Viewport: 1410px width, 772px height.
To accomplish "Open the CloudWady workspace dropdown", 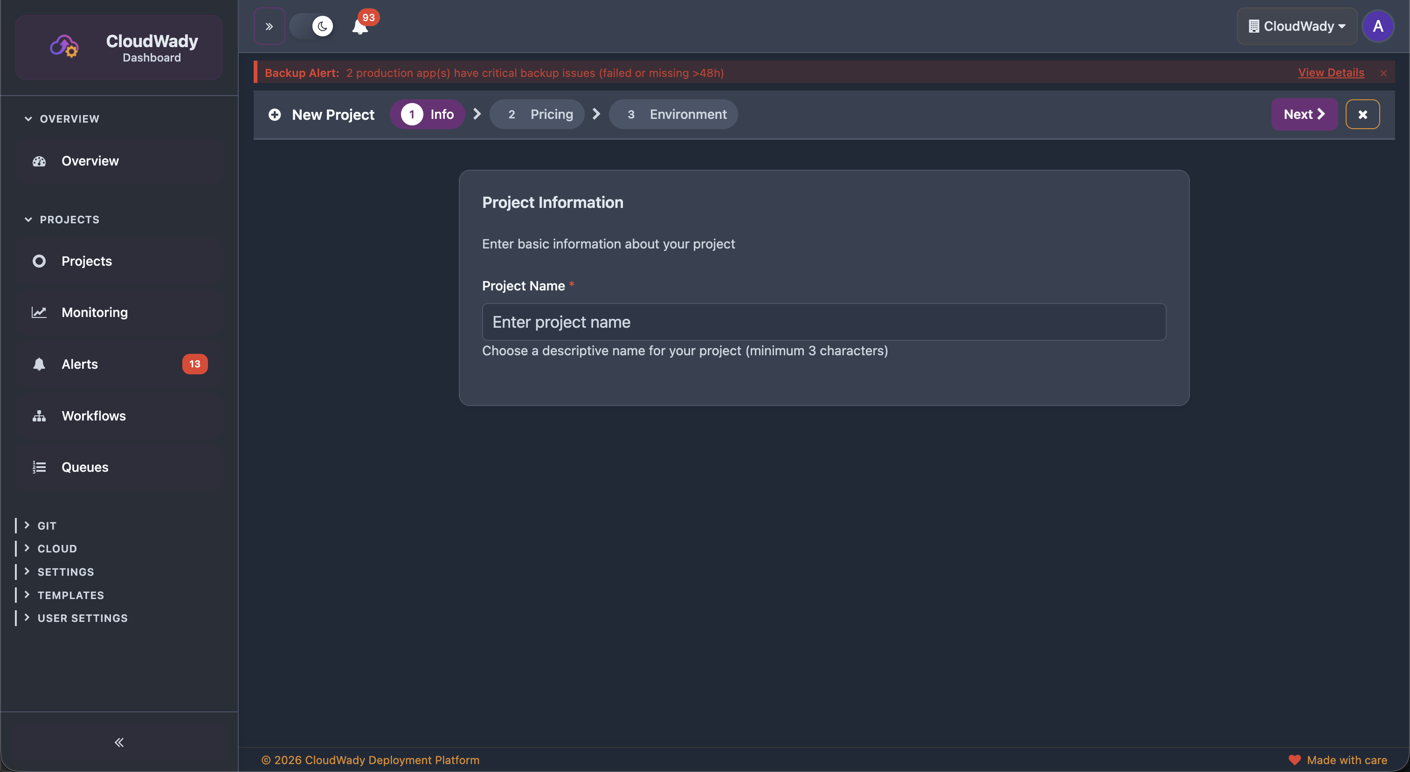I will tap(1296, 26).
